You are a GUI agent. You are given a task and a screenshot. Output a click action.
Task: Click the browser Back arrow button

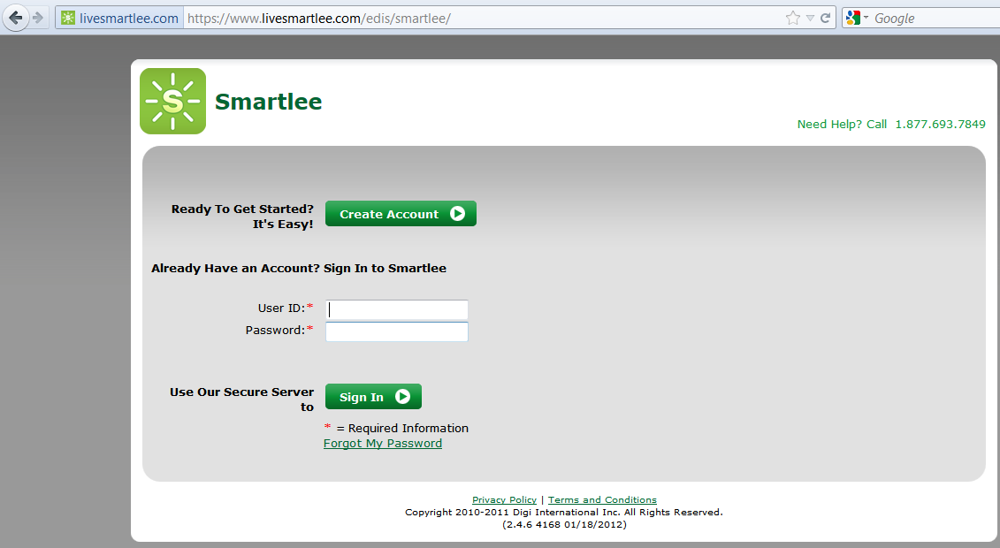coord(15,18)
